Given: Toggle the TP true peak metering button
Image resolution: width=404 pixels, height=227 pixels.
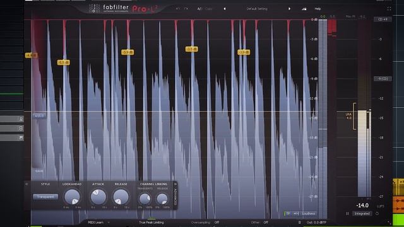Looking at the screenshot, I should tap(288, 214).
